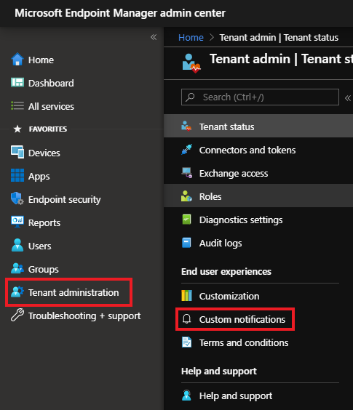The image size is (353, 410).
Task: Click the Dashboard icon
Action: [17, 82]
